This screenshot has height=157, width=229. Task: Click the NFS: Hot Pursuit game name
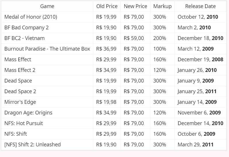click(24, 123)
